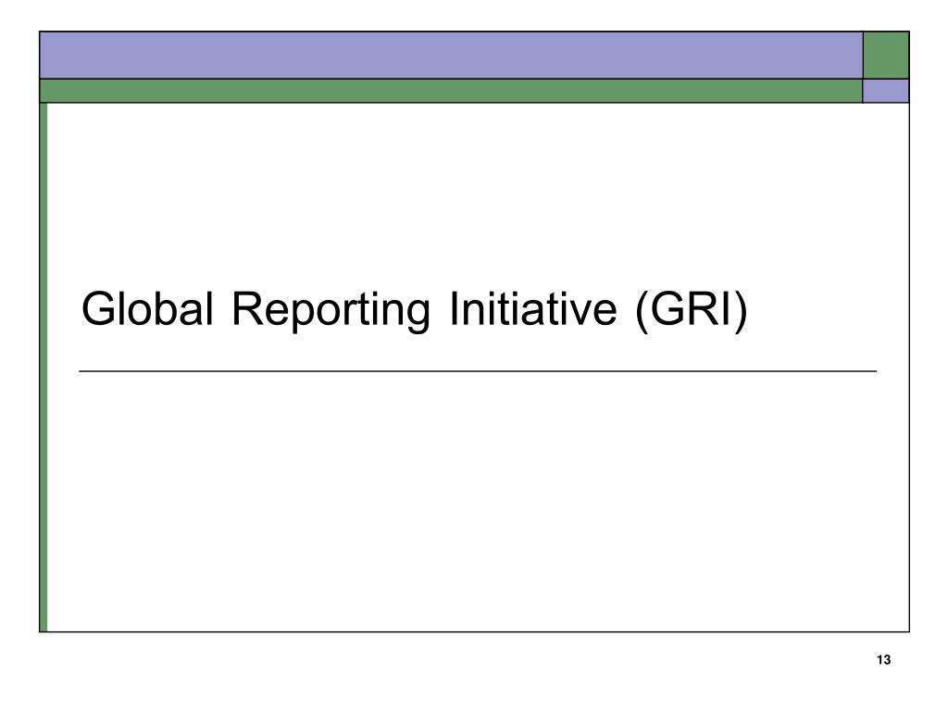Select the slide title 'Global Reporting Initiative (GRI)'

pyautogui.click(x=414, y=309)
